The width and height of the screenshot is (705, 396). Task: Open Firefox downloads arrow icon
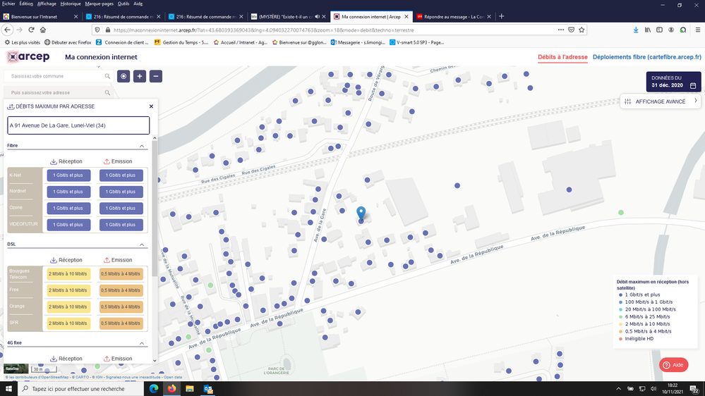coord(636,30)
